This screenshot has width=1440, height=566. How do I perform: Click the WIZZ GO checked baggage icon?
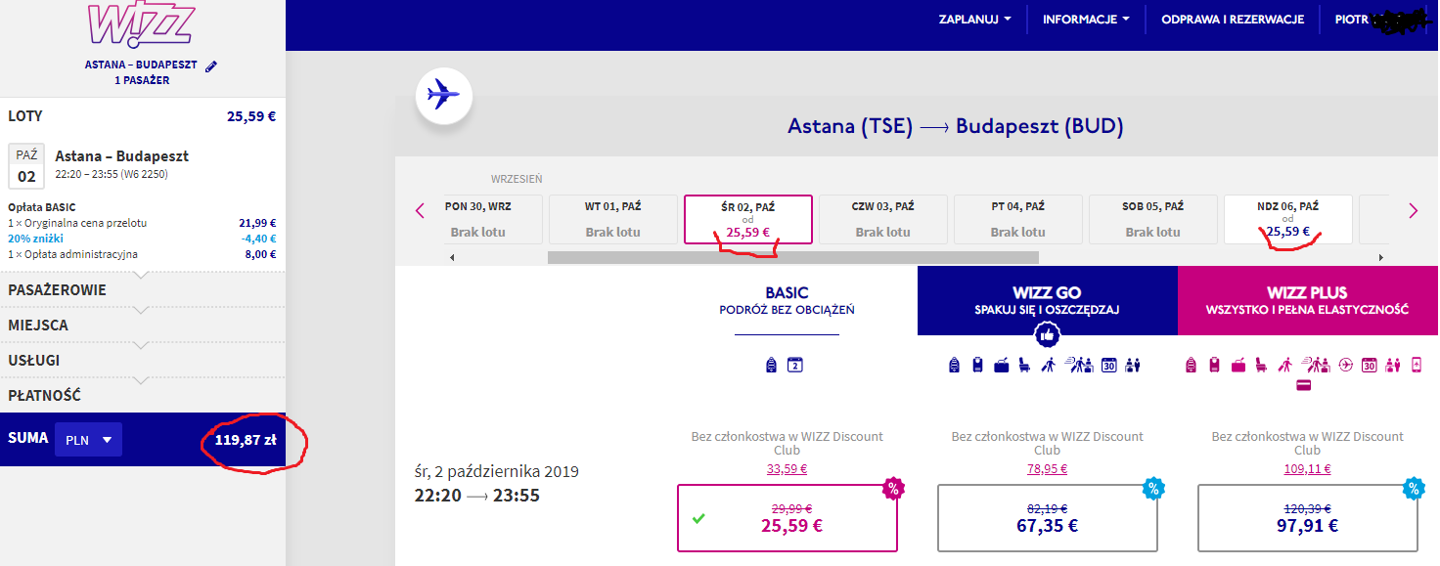[x=1002, y=365]
